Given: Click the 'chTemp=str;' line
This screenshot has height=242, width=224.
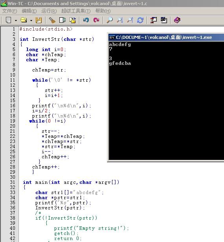Looking at the screenshot, I should [49, 70].
